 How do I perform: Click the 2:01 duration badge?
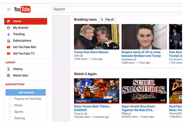click(x=115, y=47)
